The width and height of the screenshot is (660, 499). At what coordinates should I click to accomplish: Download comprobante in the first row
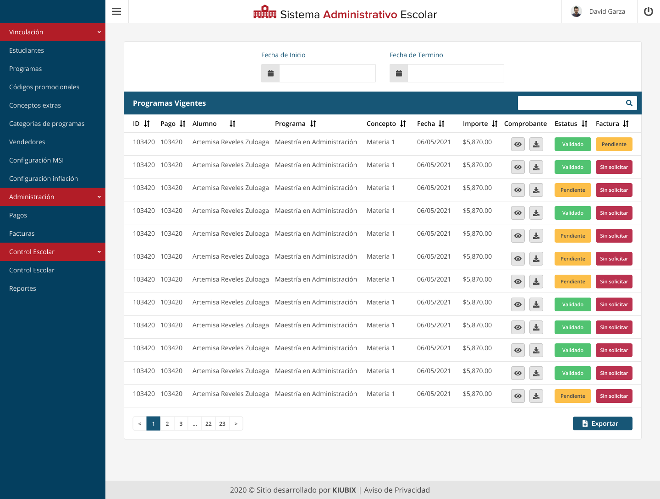coord(536,144)
